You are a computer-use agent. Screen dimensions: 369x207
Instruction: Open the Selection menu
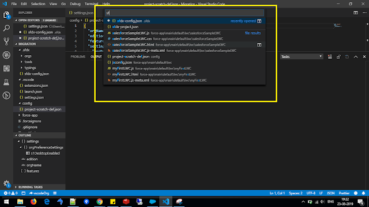click(38, 4)
